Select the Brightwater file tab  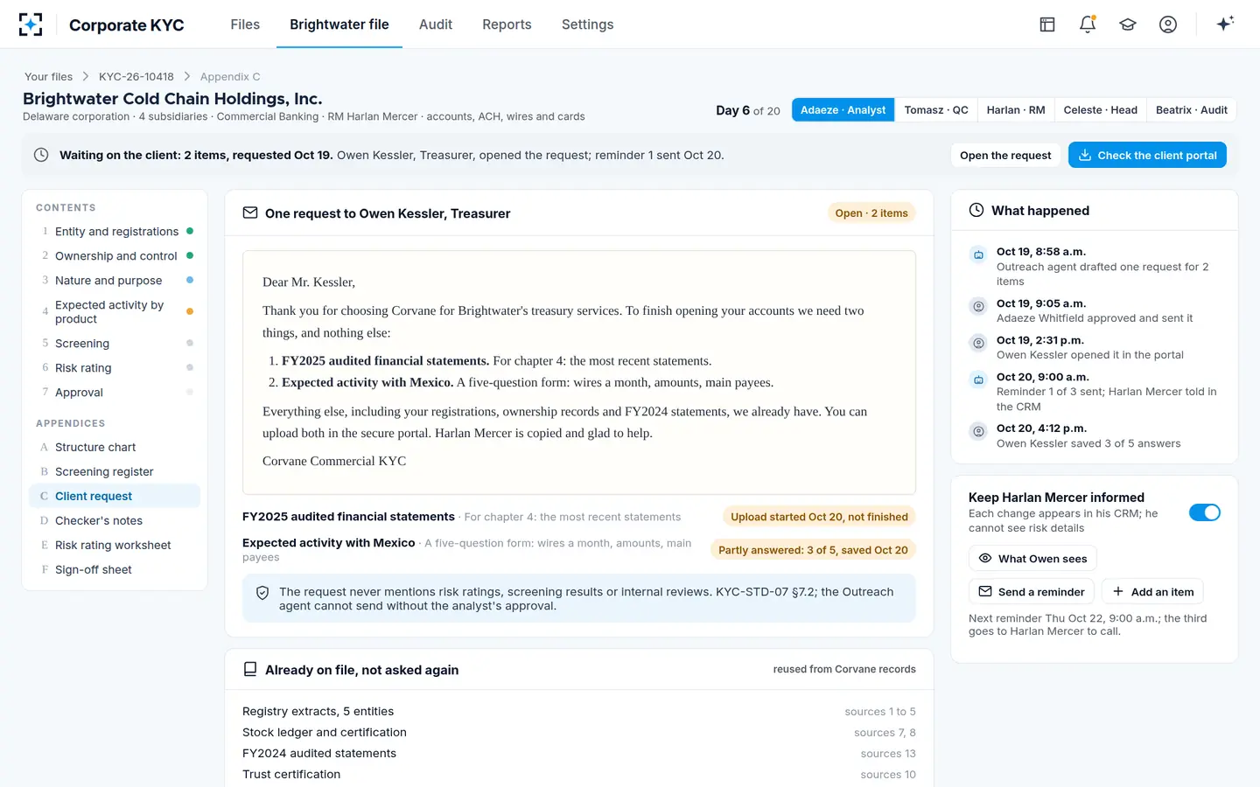coord(339,24)
